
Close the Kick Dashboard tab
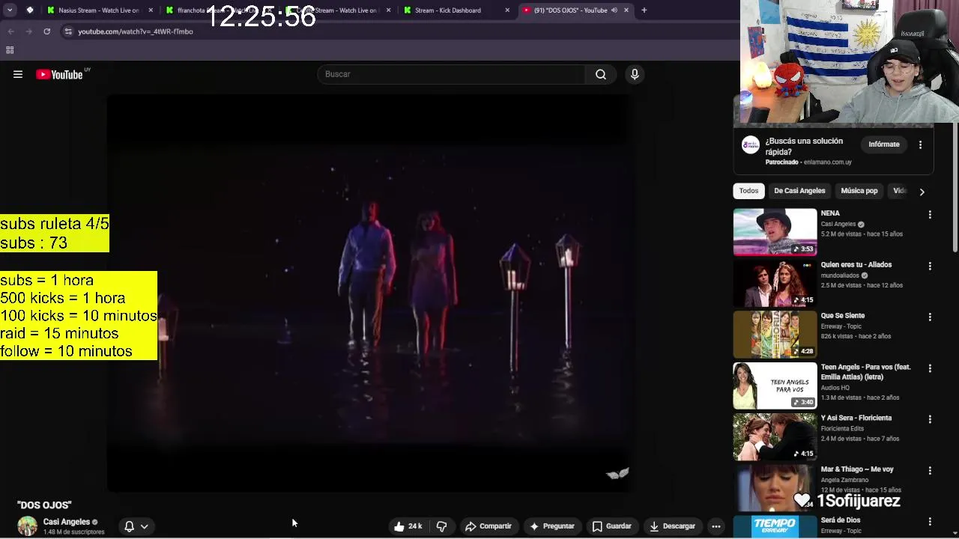pos(507,10)
